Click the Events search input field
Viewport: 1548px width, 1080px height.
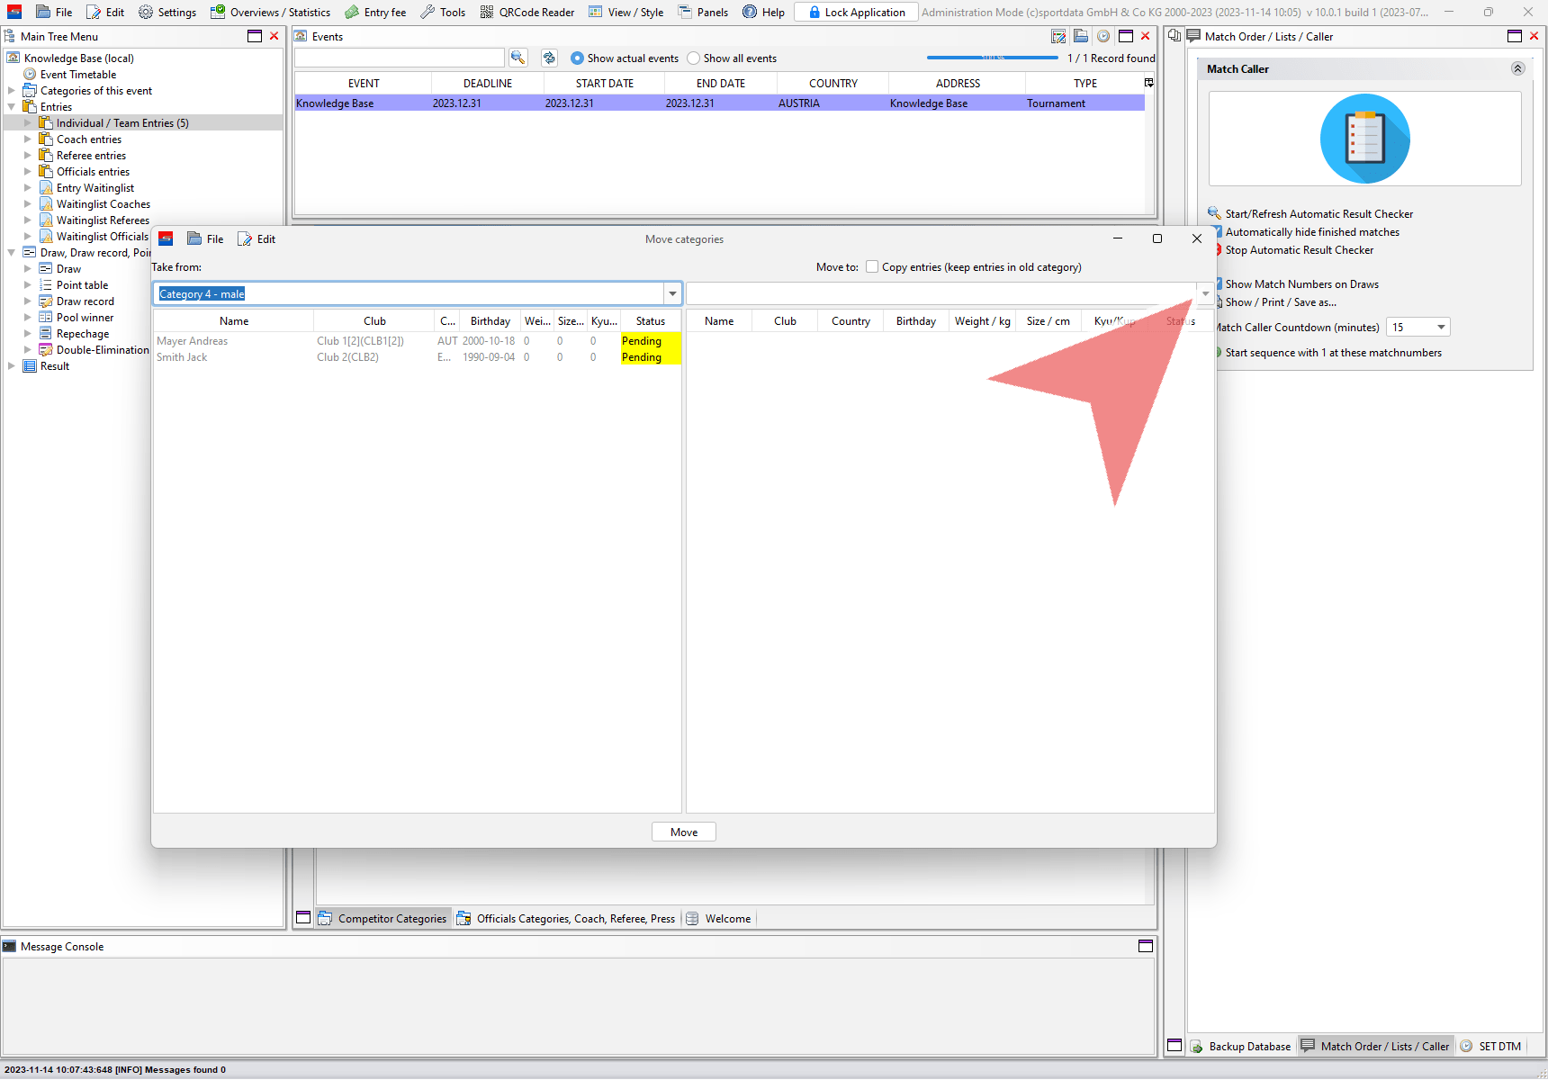tap(399, 58)
